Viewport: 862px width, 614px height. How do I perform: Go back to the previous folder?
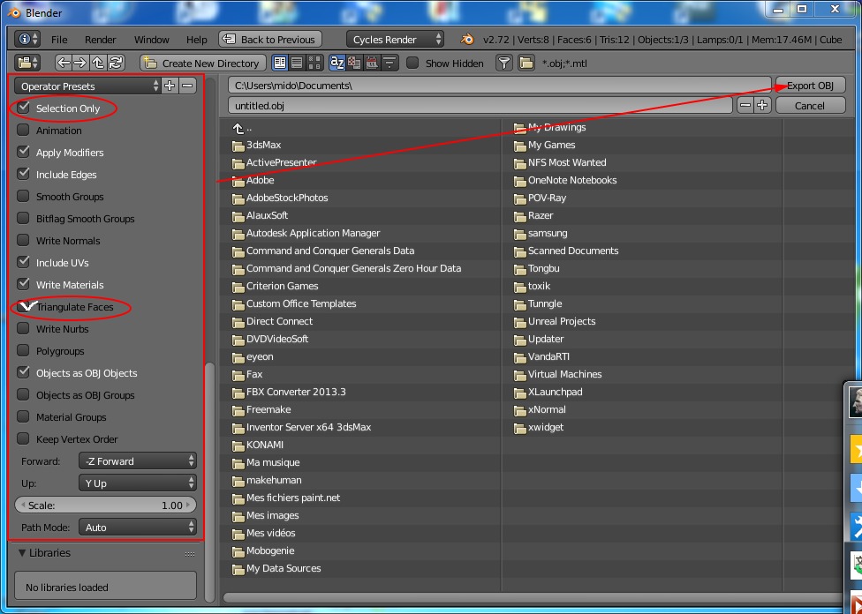click(x=64, y=63)
